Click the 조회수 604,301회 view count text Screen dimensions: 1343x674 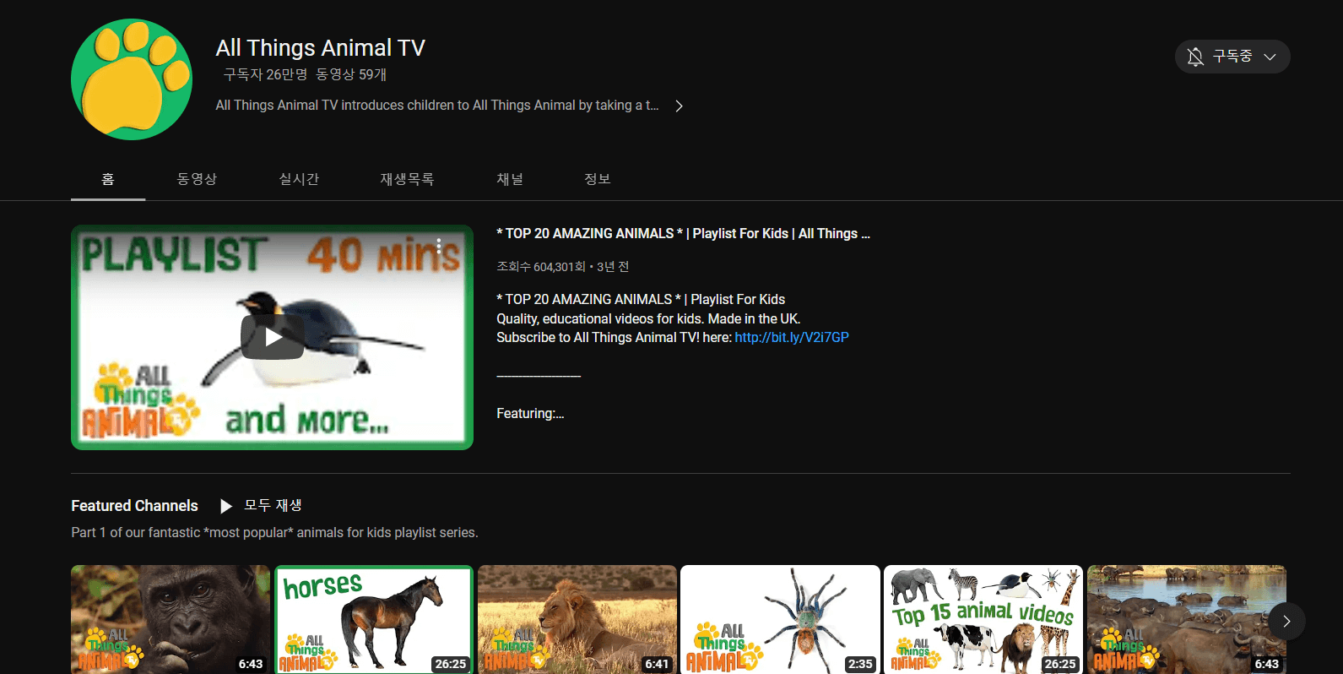tap(541, 267)
